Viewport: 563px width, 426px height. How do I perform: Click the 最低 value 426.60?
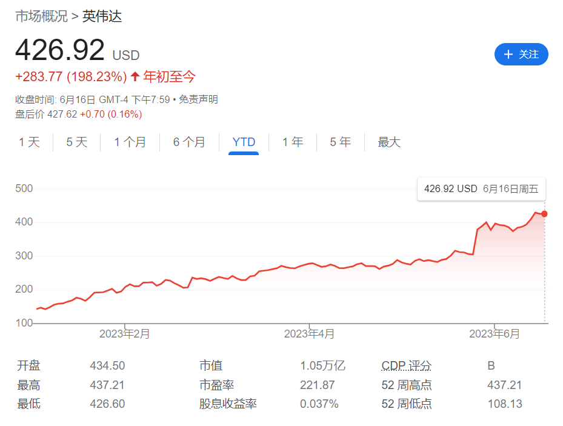(107, 404)
